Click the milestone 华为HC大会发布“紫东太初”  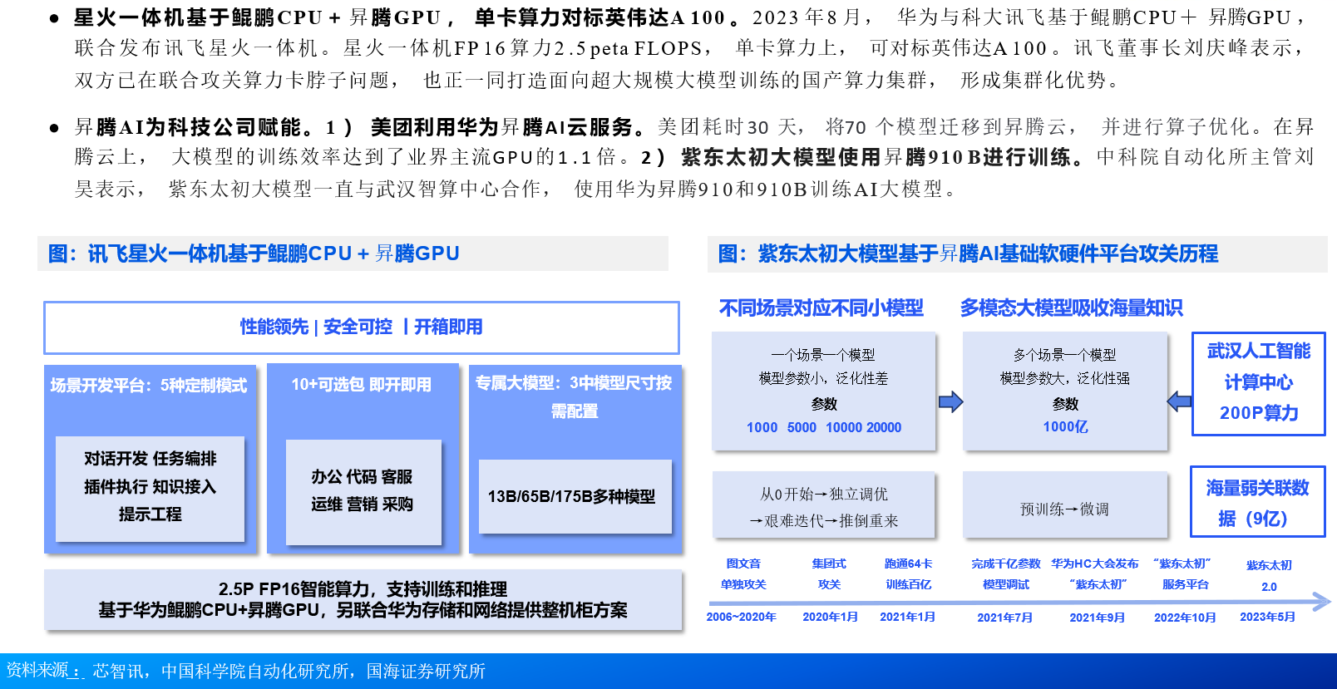(x=1094, y=573)
